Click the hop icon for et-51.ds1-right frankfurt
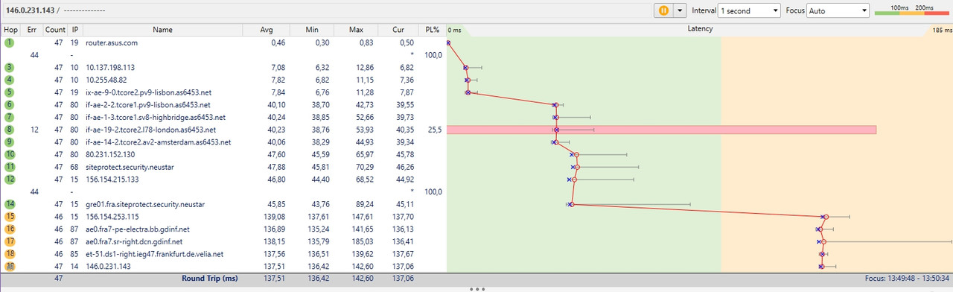 (x=10, y=254)
